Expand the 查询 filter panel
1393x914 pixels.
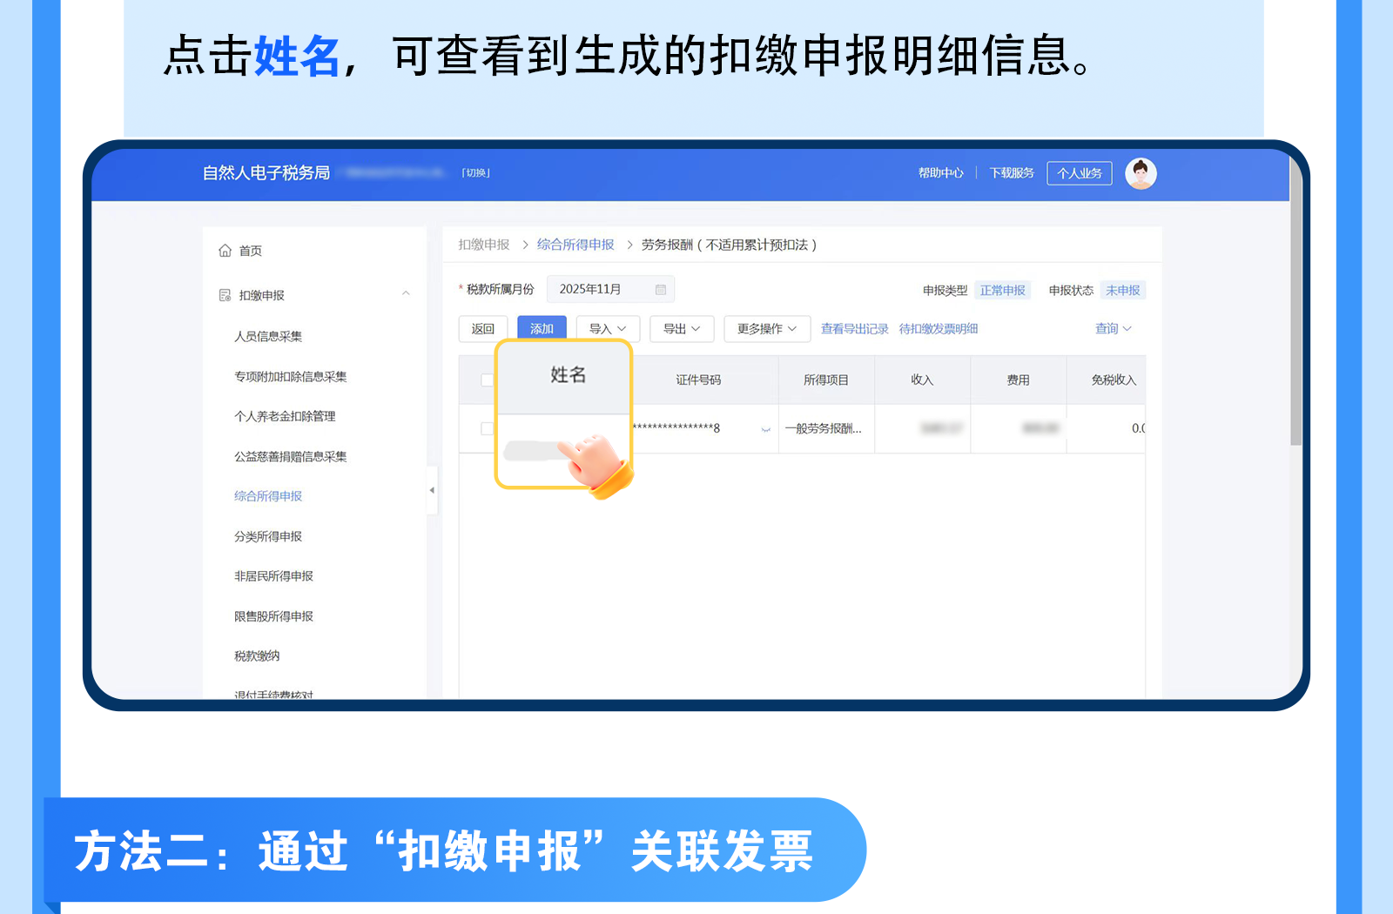[x=1113, y=329]
